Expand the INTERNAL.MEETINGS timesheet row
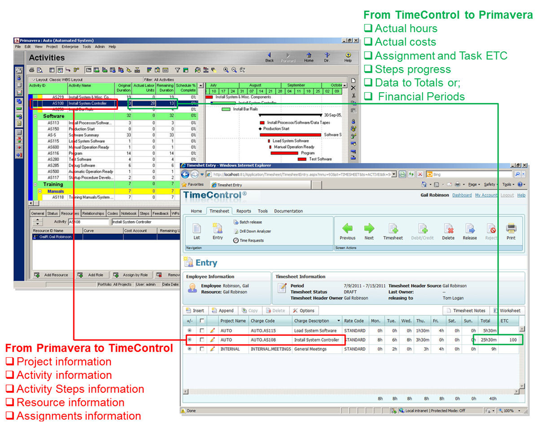This screenshot has width=541, height=425. [x=189, y=349]
